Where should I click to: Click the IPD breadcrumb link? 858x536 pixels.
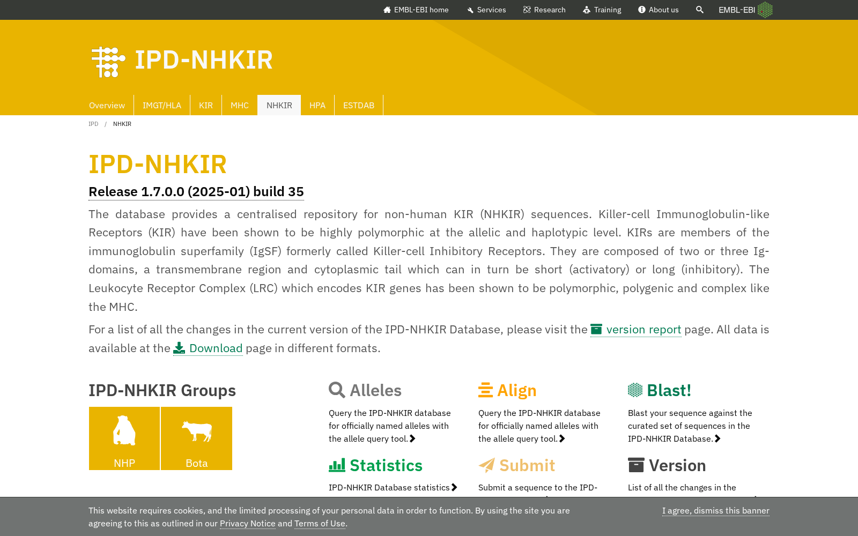pos(93,124)
